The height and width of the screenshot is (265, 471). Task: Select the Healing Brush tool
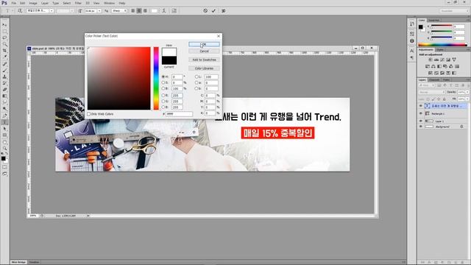click(4, 64)
